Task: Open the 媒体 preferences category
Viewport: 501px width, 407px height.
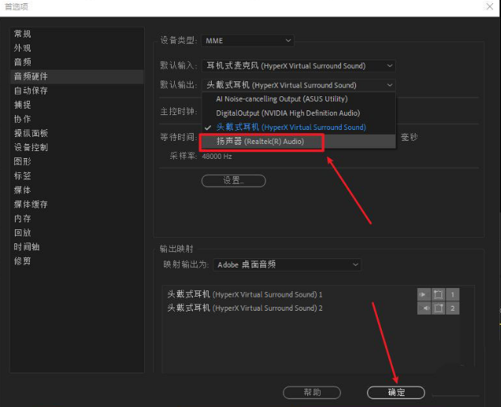Action: tap(77, 190)
